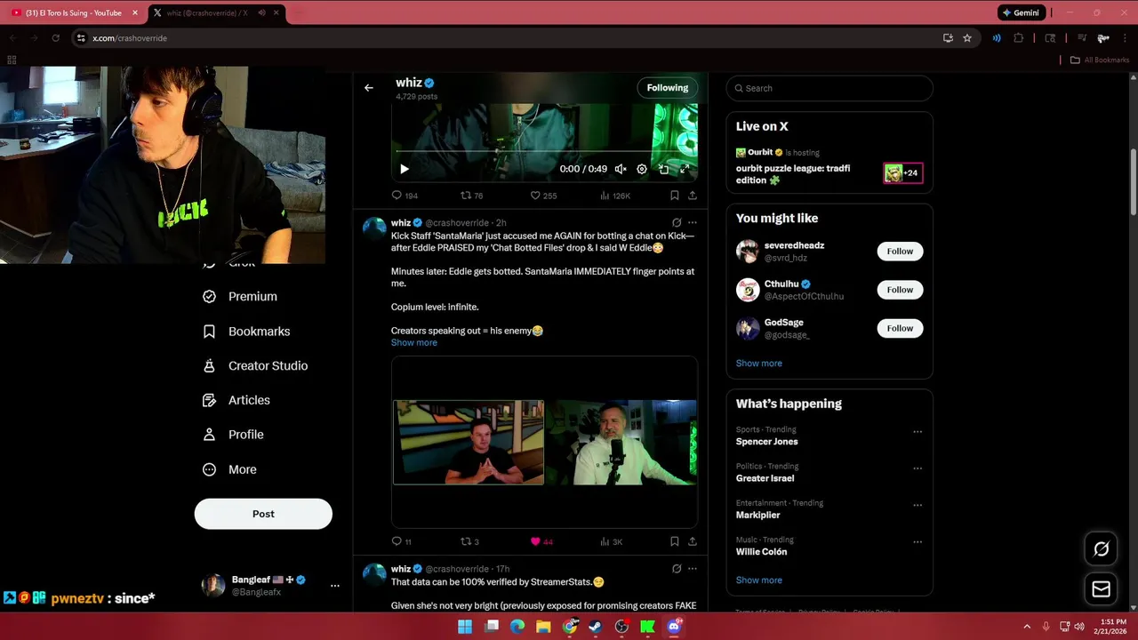Image resolution: width=1138 pixels, height=640 pixels.
Task: Open video playback settings gear
Action: pos(642,169)
